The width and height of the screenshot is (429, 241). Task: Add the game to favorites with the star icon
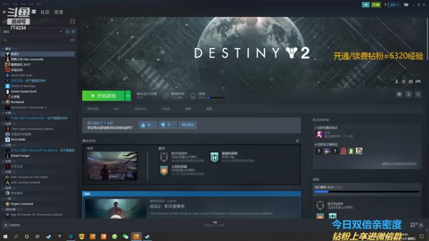[x=418, y=94]
